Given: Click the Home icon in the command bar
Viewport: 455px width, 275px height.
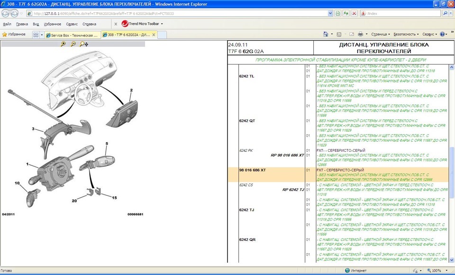Looking at the screenshot, I should click(x=326, y=34).
